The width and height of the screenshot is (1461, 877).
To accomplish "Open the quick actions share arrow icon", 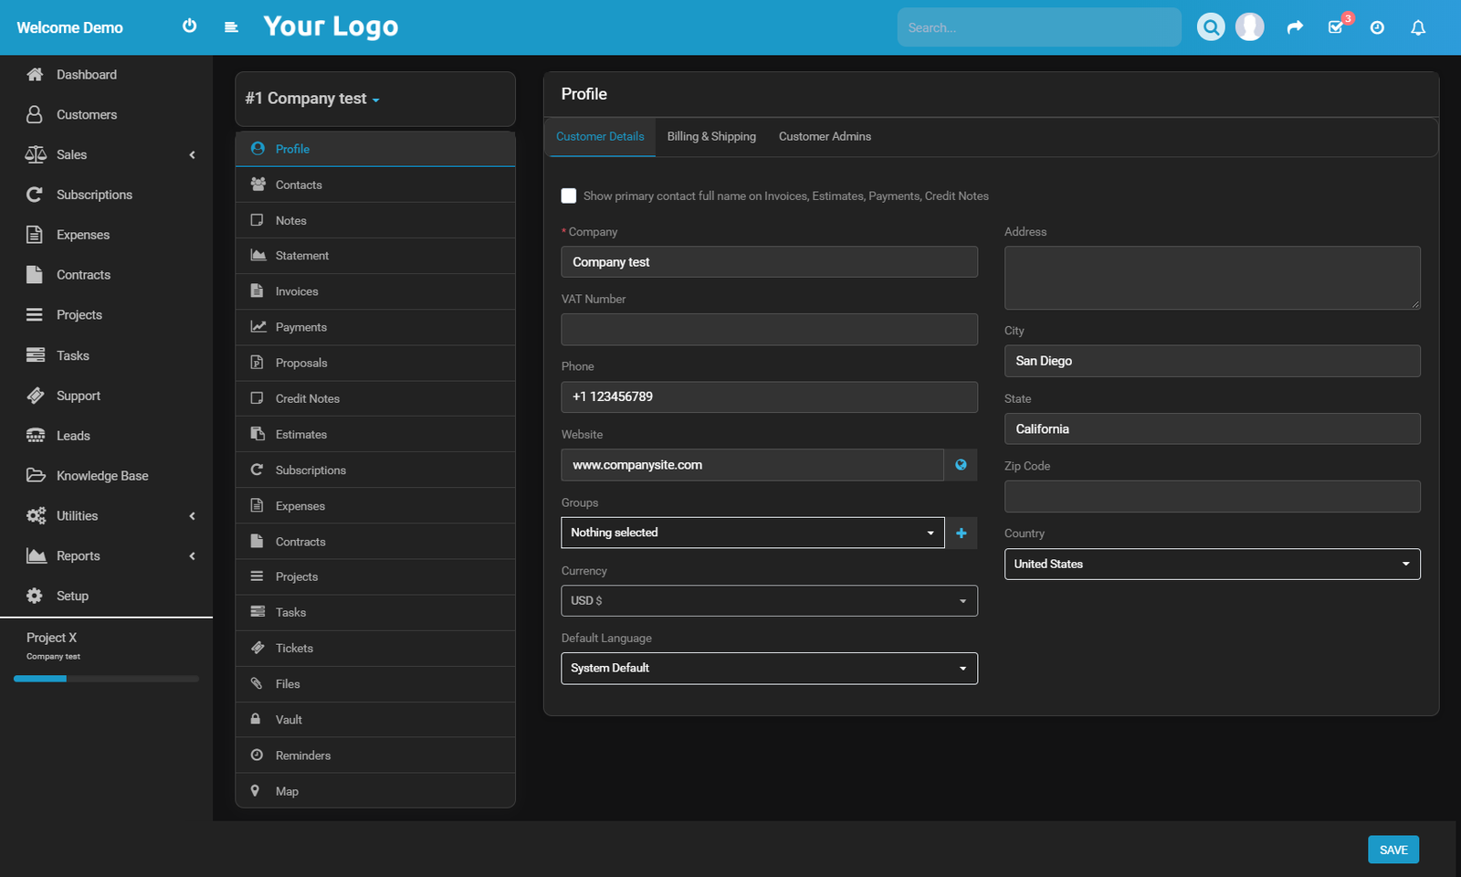I will (x=1295, y=26).
